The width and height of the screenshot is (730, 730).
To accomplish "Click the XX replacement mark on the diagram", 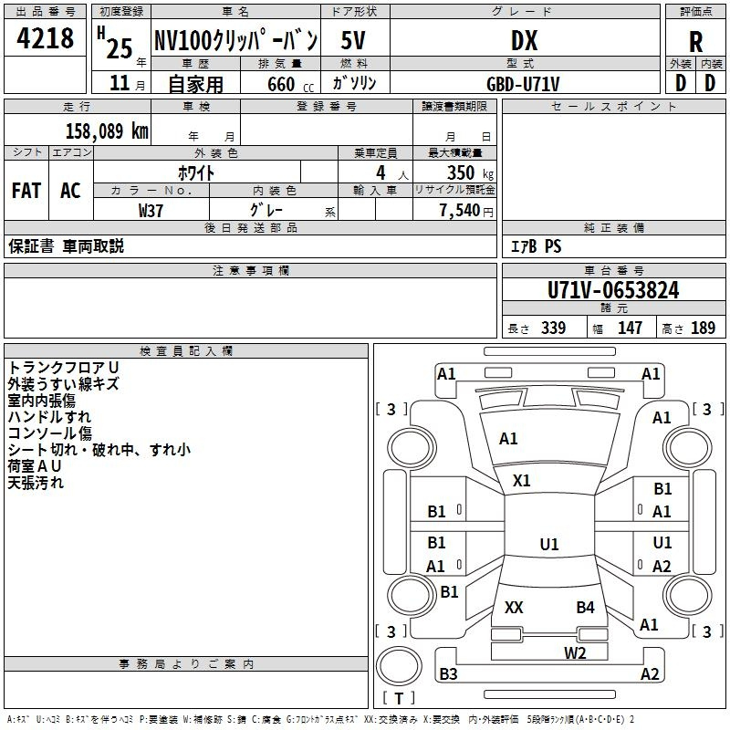I will point(514,608).
